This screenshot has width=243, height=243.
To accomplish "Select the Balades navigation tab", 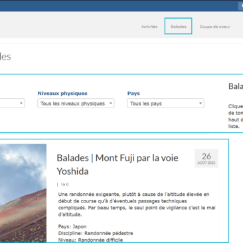I will click(178, 26).
